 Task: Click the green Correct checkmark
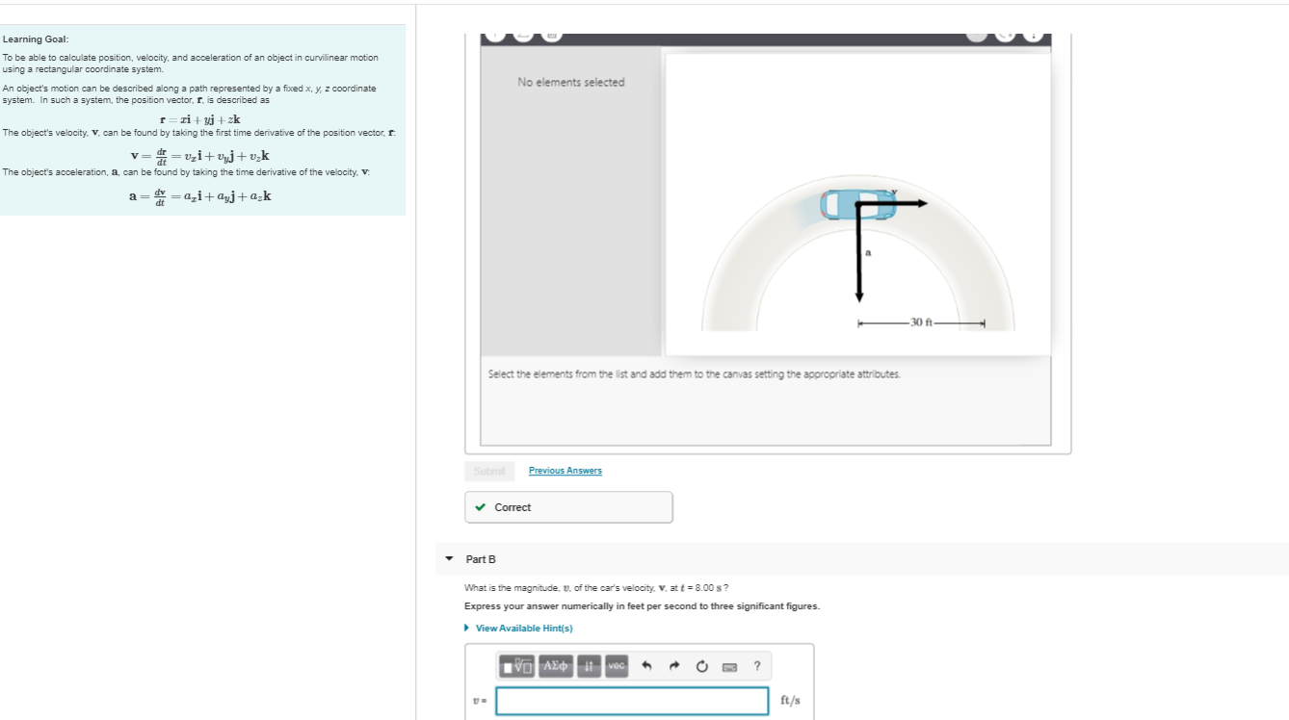pos(481,506)
